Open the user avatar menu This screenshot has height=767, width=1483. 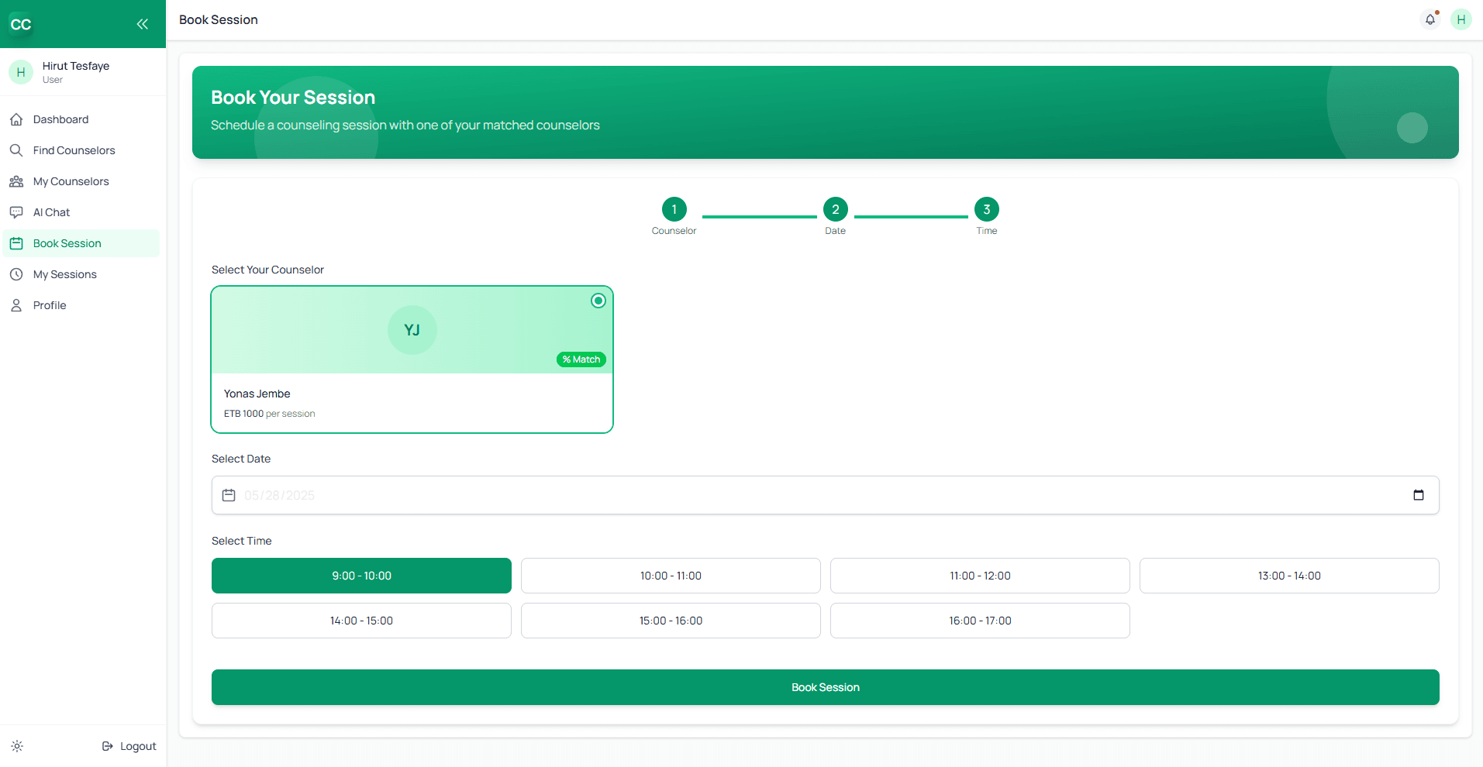coord(1461,19)
